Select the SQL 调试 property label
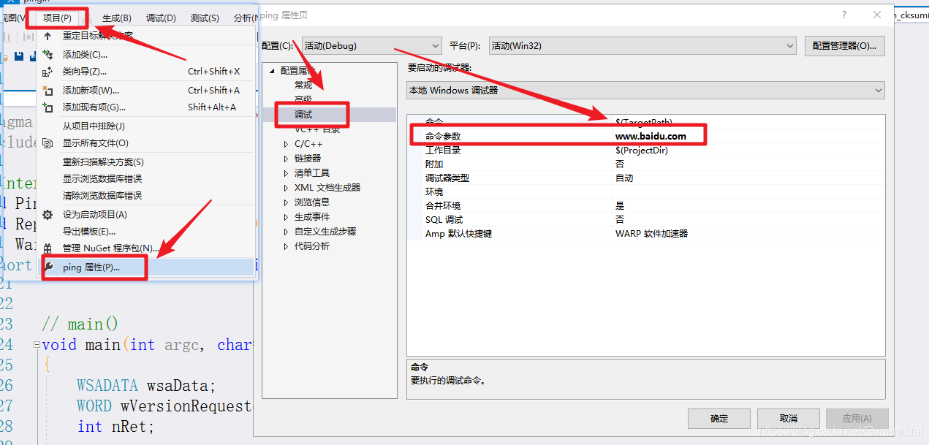Viewport: 929px width, 445px height. (444, 219)
